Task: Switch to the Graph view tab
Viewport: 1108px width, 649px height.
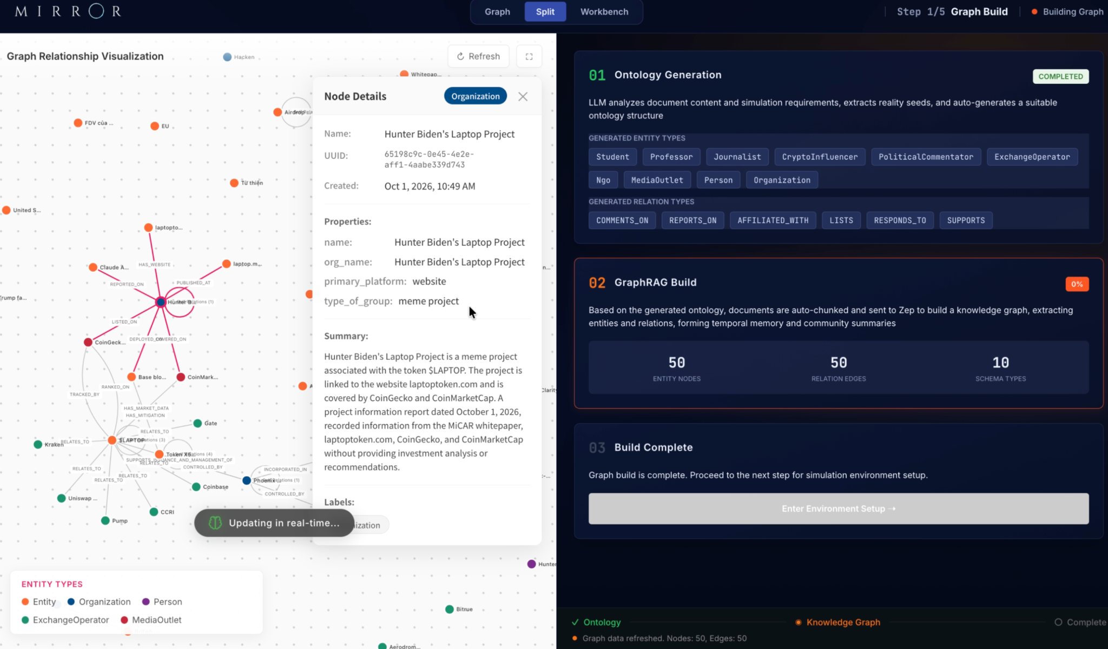Action: [497, 11]
